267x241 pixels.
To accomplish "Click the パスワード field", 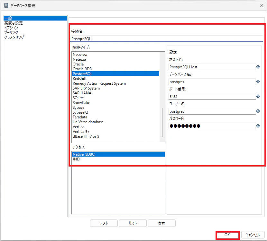I will tap(212, 126).
